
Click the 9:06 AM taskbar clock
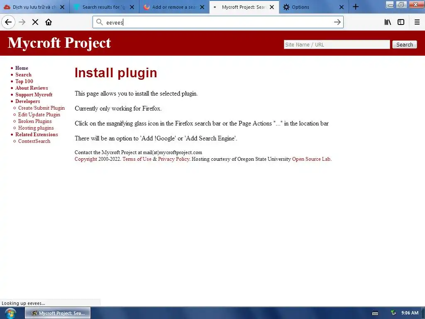(410, 313)
